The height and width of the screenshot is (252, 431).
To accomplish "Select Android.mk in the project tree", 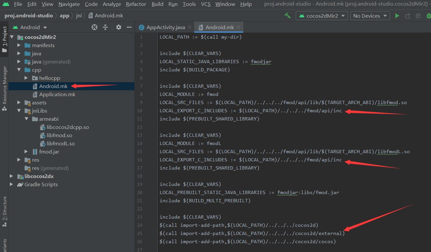I will 53,86.
